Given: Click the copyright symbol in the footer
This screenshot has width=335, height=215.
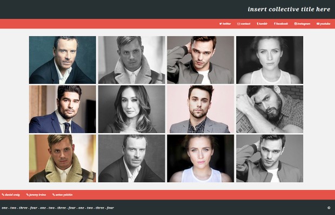Looking at the screenshot, I should (329, 208).
